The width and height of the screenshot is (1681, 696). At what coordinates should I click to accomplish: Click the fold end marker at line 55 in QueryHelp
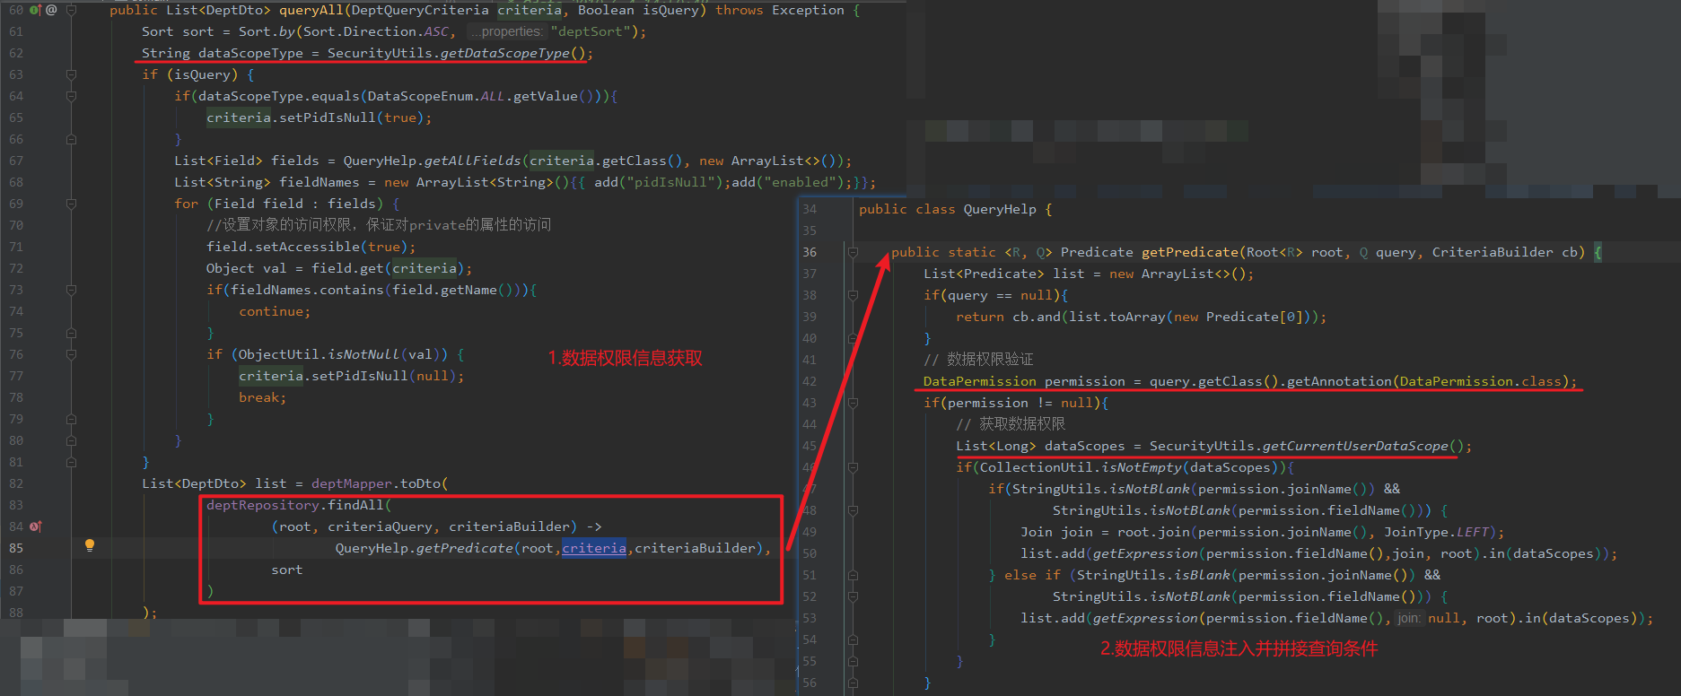854,661
